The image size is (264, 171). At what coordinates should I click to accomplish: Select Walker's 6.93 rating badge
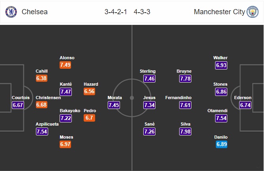click(x=221, y=65)
